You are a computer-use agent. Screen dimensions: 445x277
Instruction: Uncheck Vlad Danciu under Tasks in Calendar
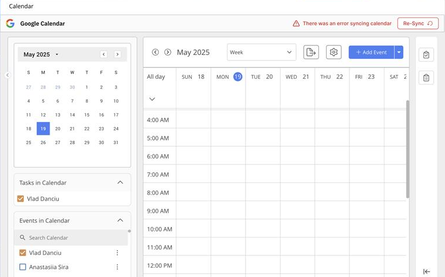pyautogui.click(x=20, y=199)
